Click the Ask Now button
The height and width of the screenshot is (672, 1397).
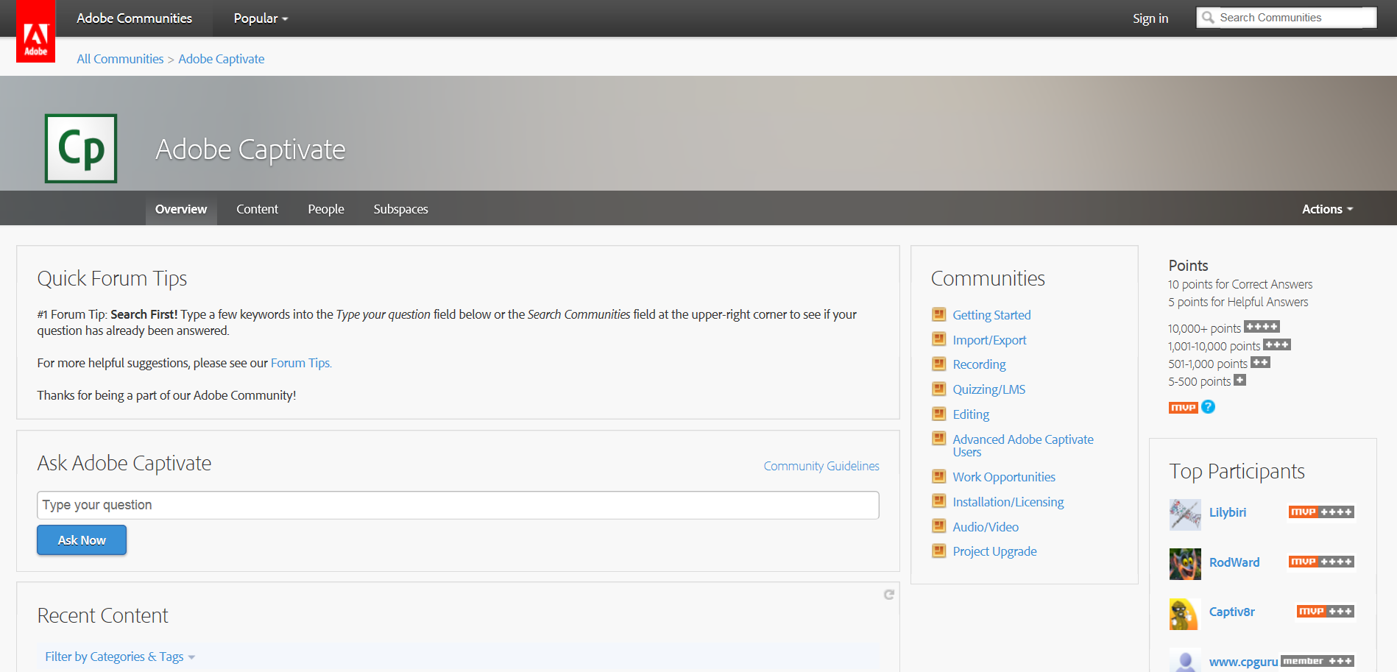click(82, 540)
